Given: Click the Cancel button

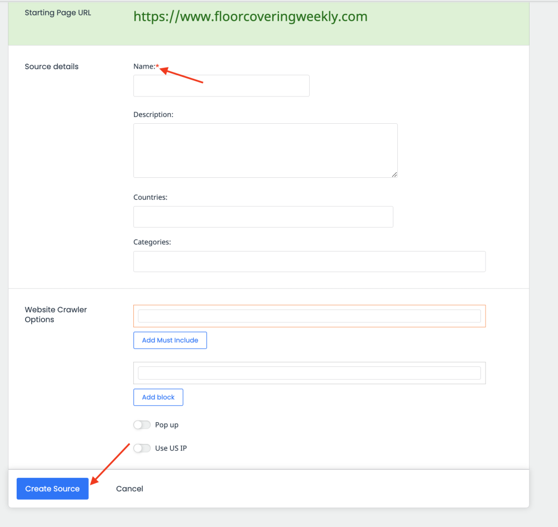Looking at the screenshot, I should [x=129, y=489].
